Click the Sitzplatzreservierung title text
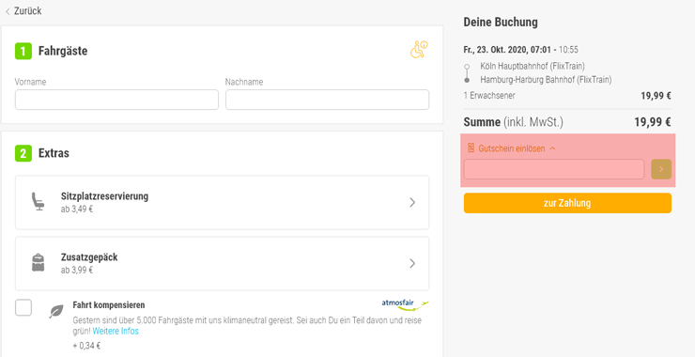The height and width of the screenshot is (357, 695). [x=104, y=196]
